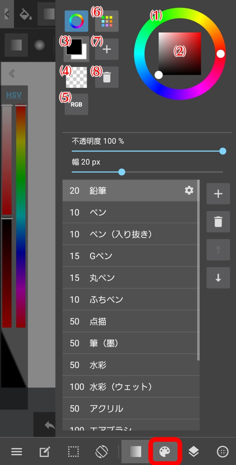This screenshot has width=236, height=465.
Task: Select the Gペン brush
Action: click(x=131, y=256)
